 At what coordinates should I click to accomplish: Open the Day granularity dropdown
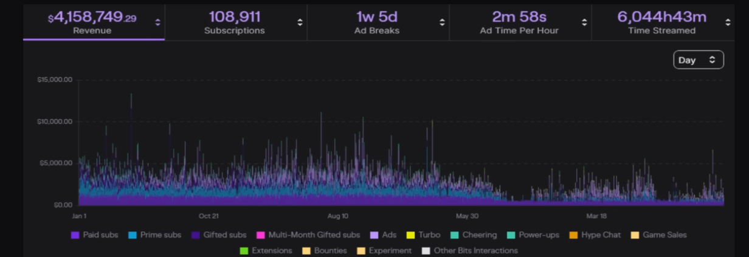(x=698, y=60)
